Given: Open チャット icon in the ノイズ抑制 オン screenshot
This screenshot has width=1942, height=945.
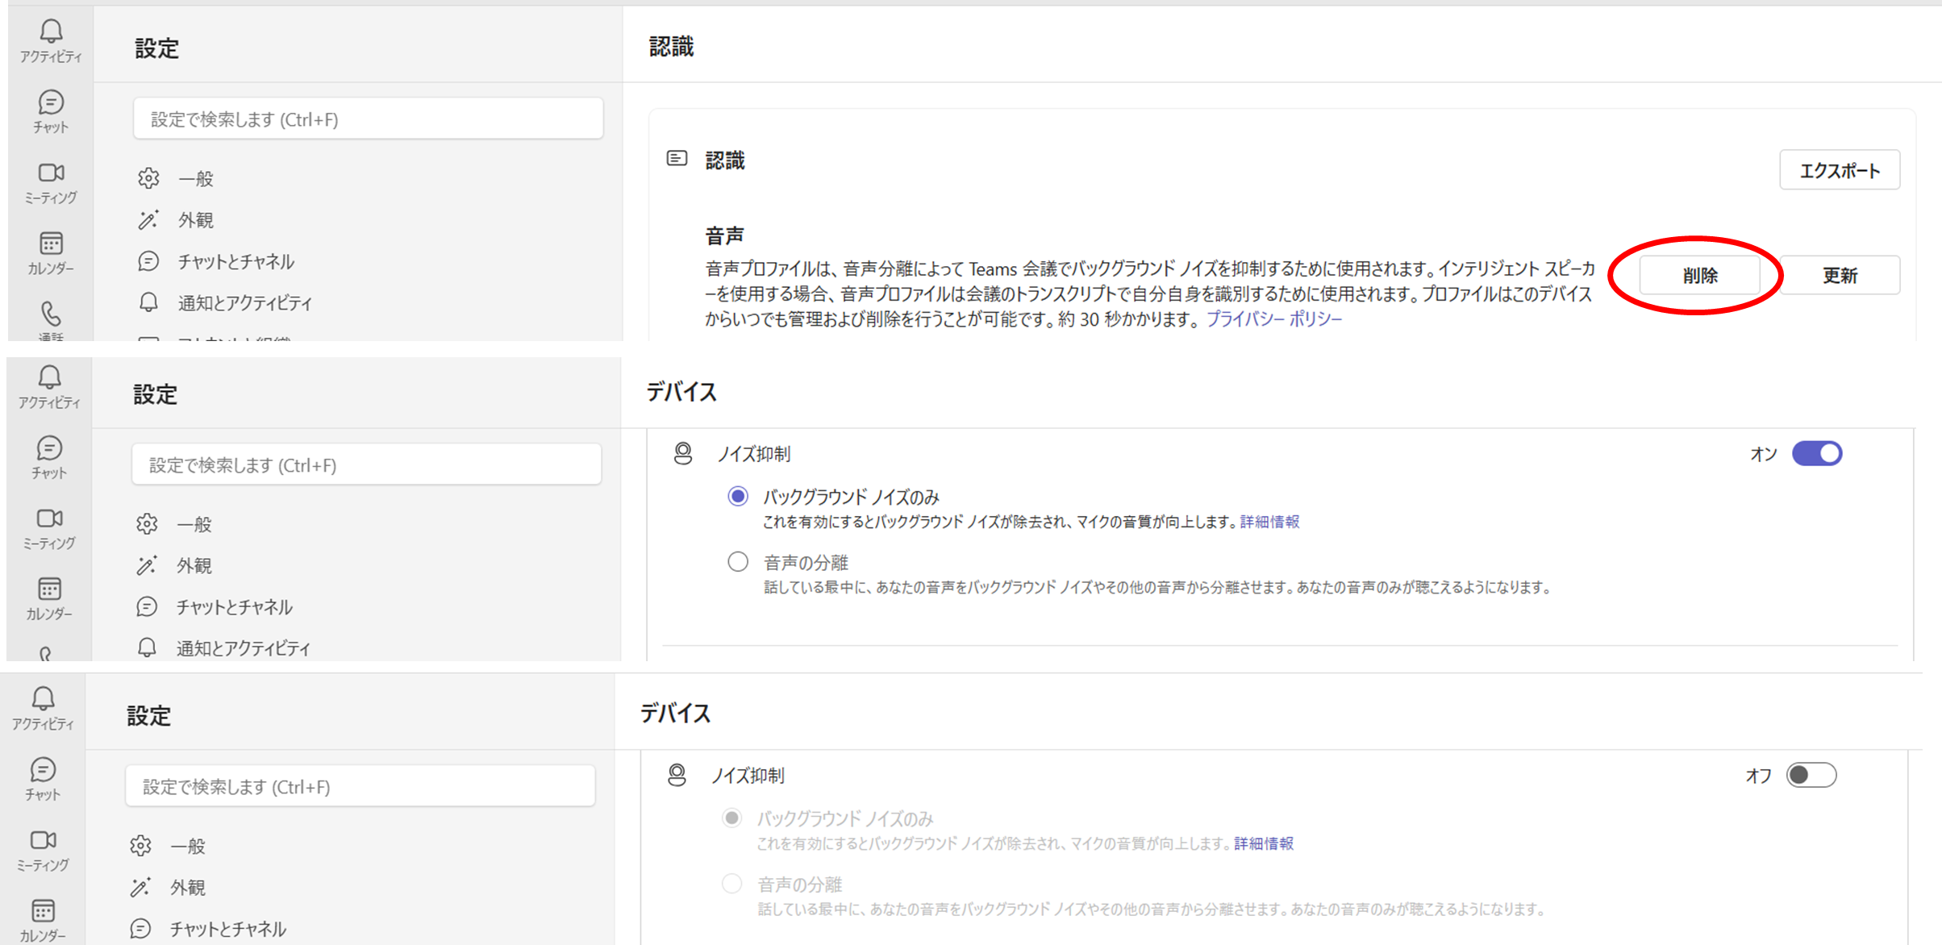Looking at the screenshot, I should [x=49, y=448].
